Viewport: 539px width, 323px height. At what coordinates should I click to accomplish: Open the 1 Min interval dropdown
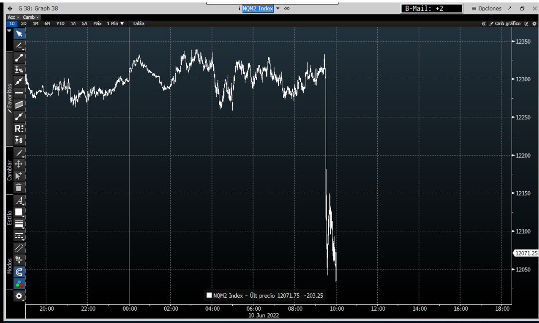pyautogui.click(x=116, y=23)
